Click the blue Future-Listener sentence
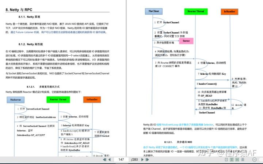 58,32
